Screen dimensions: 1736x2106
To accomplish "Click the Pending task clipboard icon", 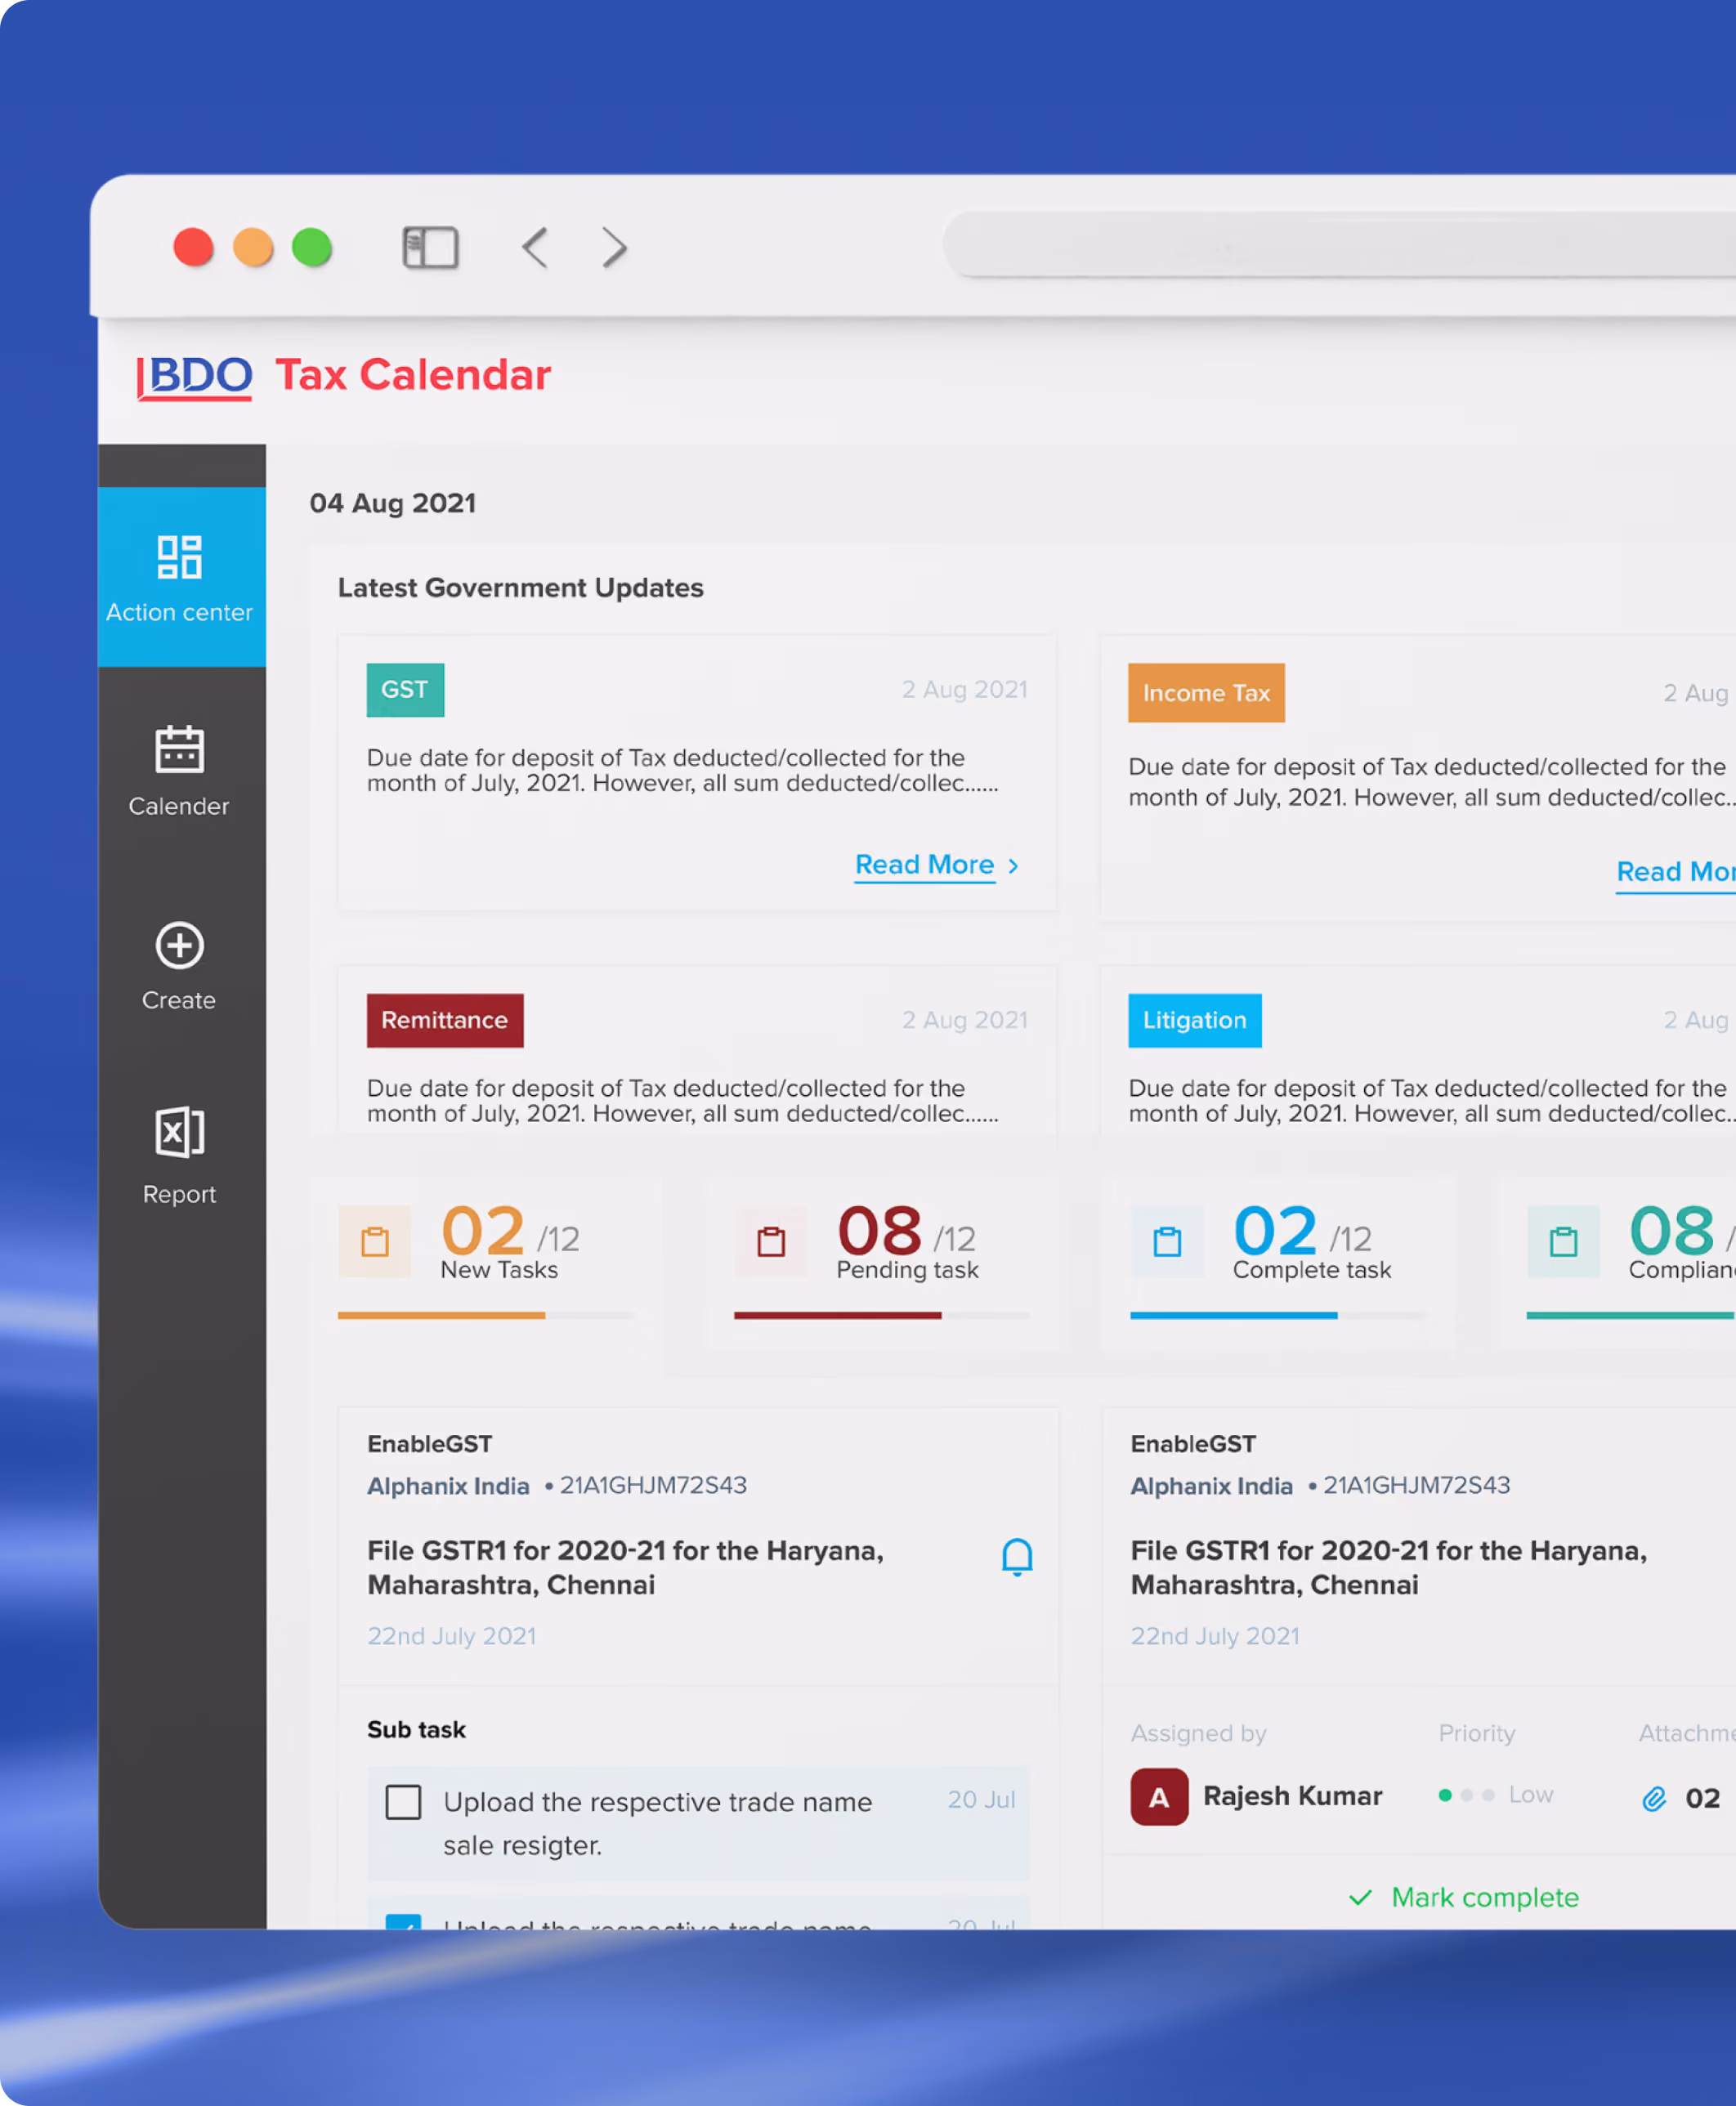I will (771, 1241).
